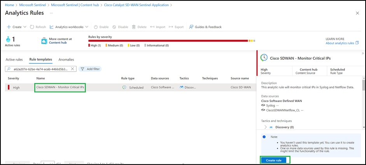Open About analytics rules link
The width and height of the screenshot is (366, 165).
340,43
